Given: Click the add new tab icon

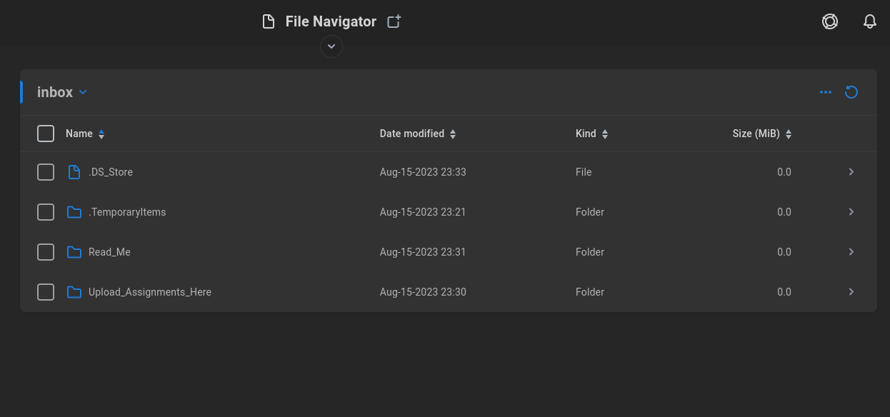Looking at the screenshot, I should [x=394, y=21].
